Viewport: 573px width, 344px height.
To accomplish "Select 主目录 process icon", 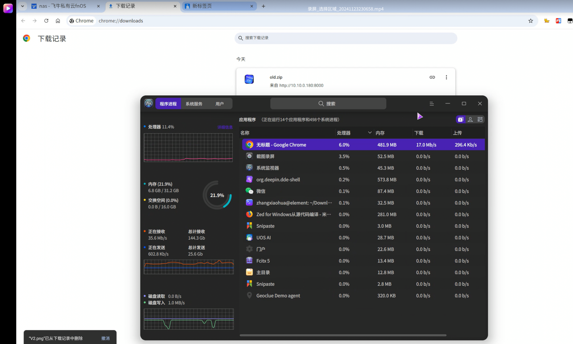I will [x=249, y=272].
